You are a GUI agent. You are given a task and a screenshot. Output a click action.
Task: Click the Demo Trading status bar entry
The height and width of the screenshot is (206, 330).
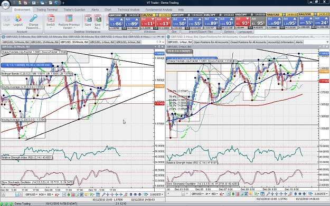coord(22,204)
